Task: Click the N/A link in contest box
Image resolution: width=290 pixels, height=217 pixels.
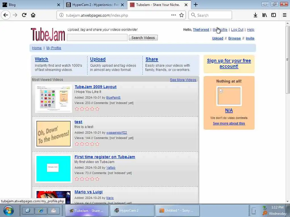Action: tap(229, 110)
